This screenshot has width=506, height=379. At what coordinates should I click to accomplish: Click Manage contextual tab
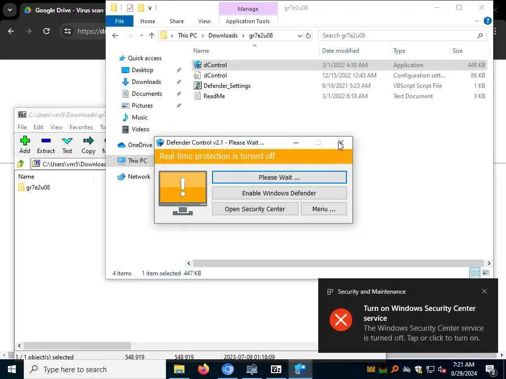pos(248,9)
